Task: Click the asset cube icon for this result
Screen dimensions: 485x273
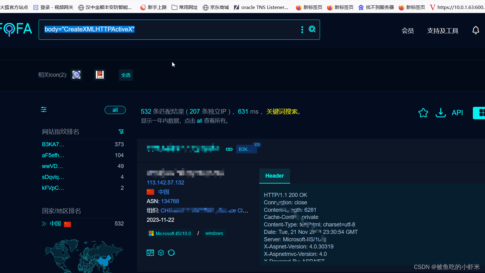Action: tap(161, 253)
